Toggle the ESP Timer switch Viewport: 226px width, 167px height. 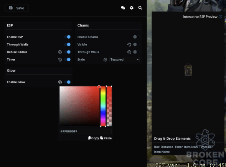67,60
